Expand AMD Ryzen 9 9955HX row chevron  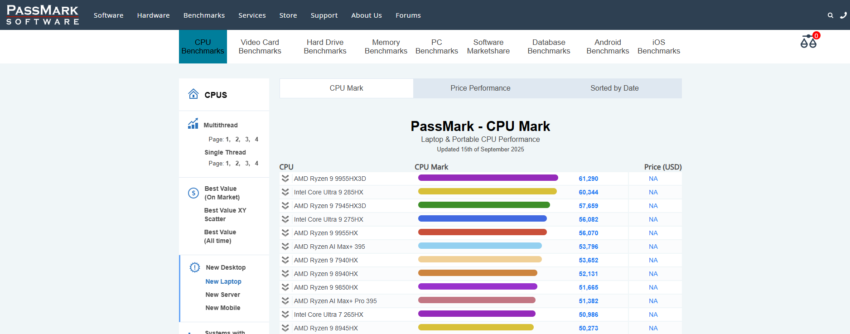(285, 233)
